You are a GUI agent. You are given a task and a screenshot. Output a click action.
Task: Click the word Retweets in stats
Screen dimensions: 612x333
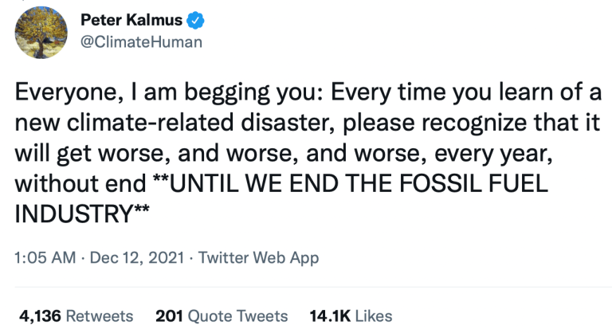tap(100, 315)
